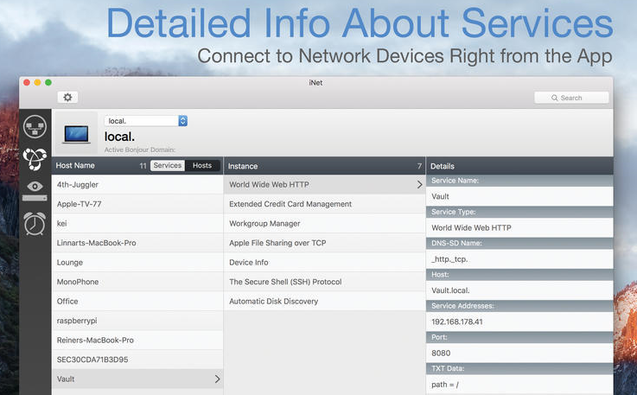Click the magnifier icon in the search box

pyautogui.click(x=554, y=99)
